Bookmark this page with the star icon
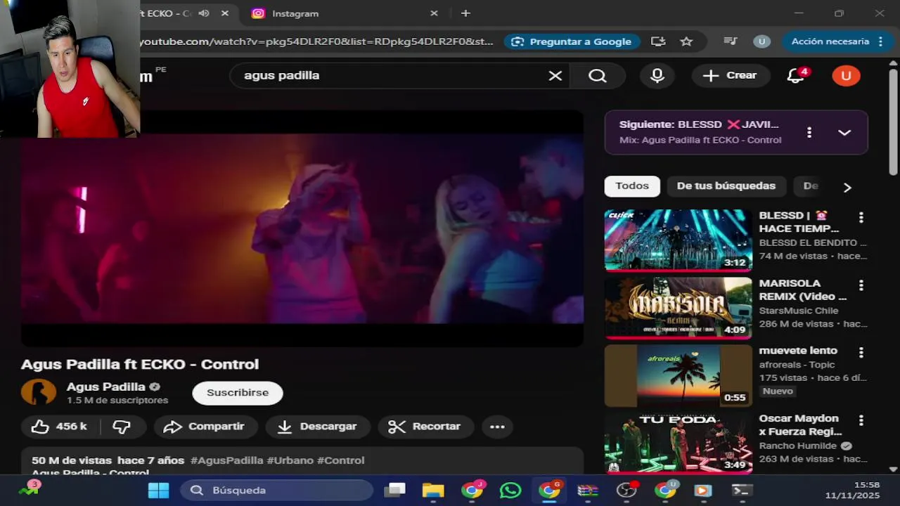 point(686,41)
